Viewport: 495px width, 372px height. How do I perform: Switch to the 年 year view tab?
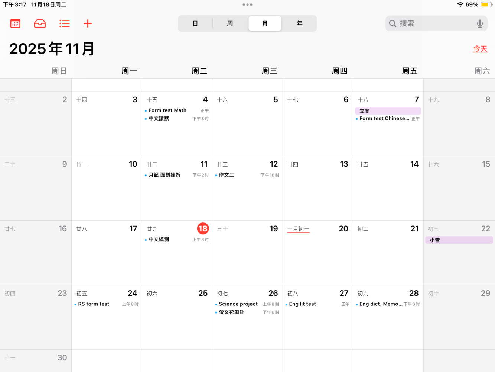click(300, 23)
